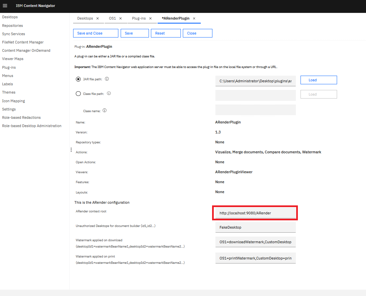Click the ARender context root field

[x=255, y=213]
